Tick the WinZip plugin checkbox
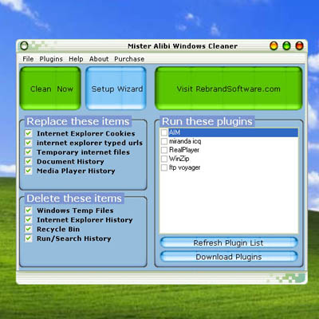The height and width of the screenshot is (319, 319). click(x=164, y=159)
